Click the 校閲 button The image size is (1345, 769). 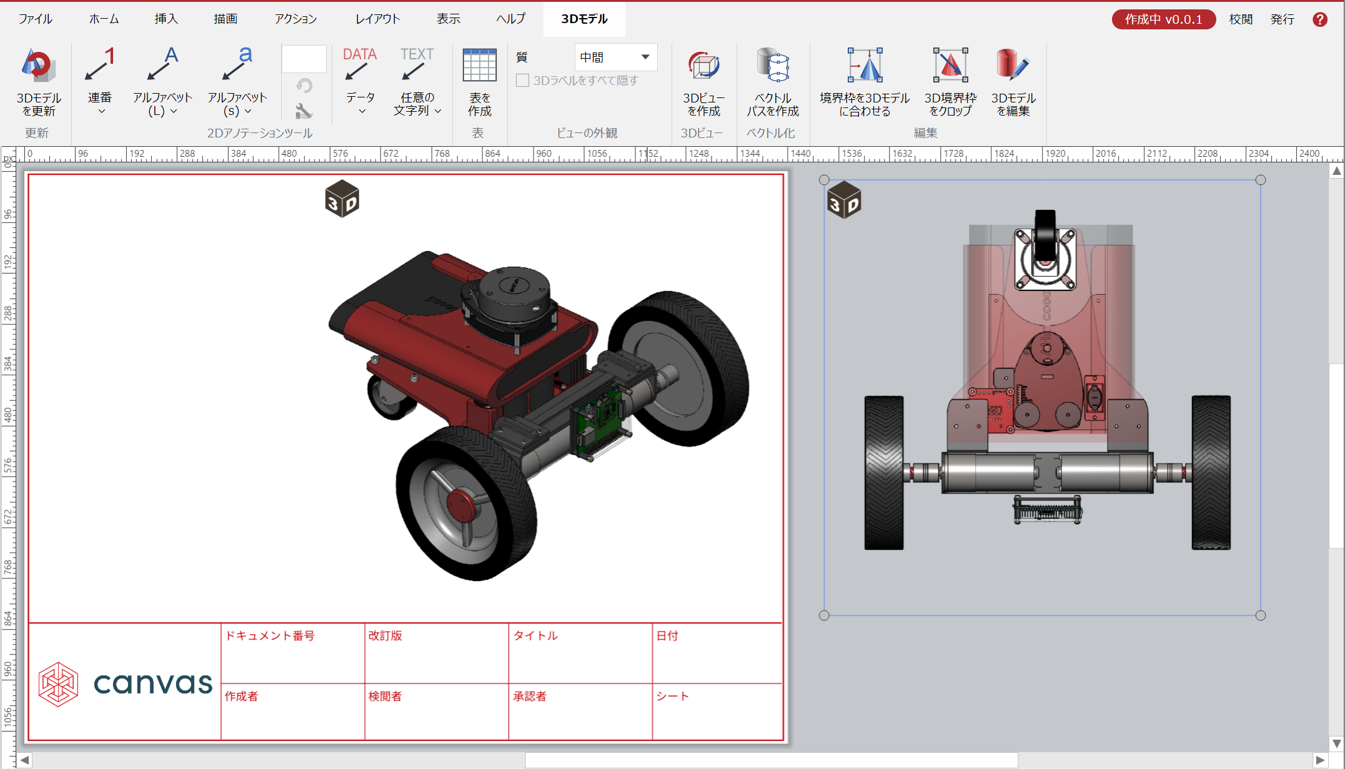pyautogui.click(x=1241, y=19)
